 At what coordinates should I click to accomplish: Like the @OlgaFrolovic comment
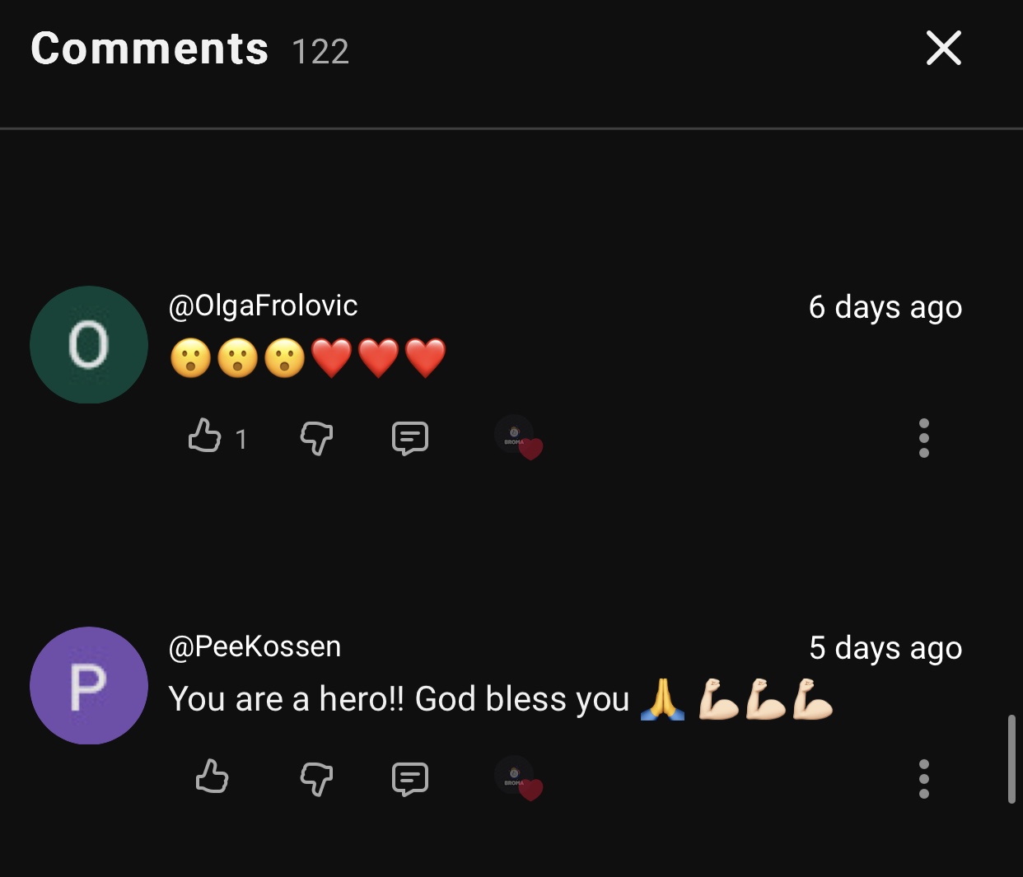pos(205,436)
